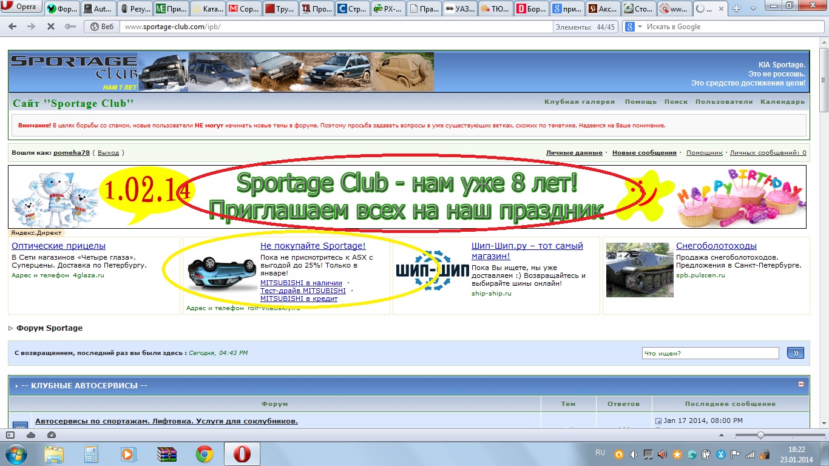Switch to the 'Aut...' tab

click(x=98, y=8)
